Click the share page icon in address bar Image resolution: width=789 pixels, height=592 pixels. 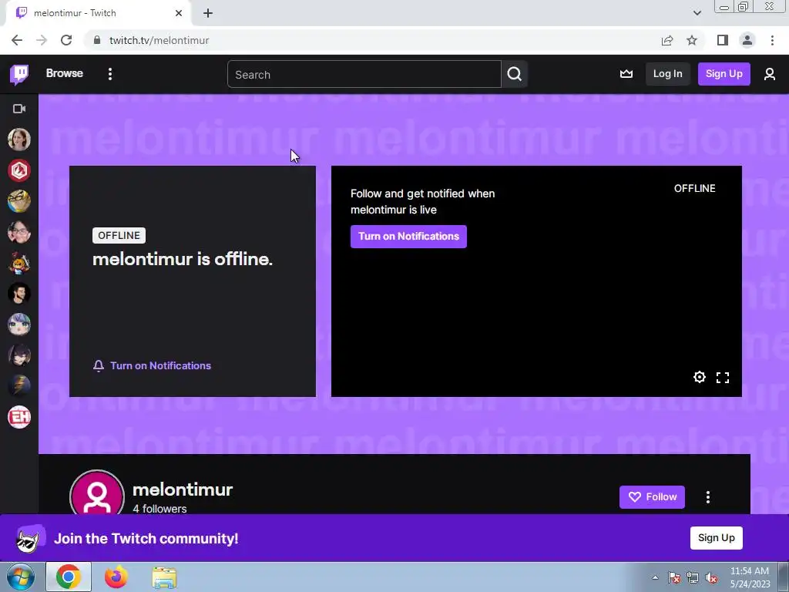(667, 40)
